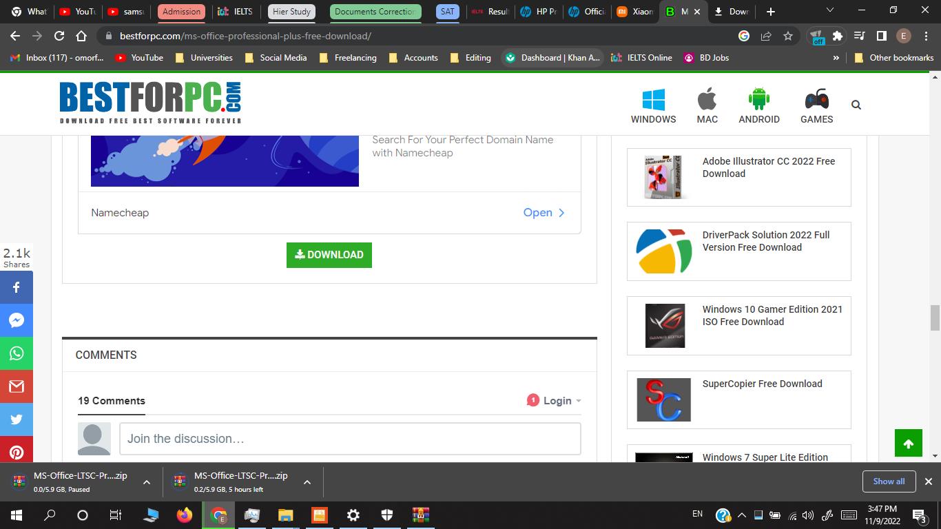Share page via WhatsApp icon
Image resolution: width=941 pixels, height=529 pixels.
click(17, 353)
